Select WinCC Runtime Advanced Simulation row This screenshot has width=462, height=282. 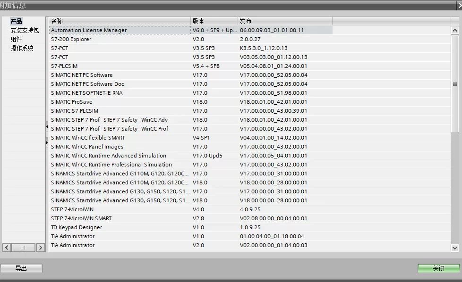[191, 156]
